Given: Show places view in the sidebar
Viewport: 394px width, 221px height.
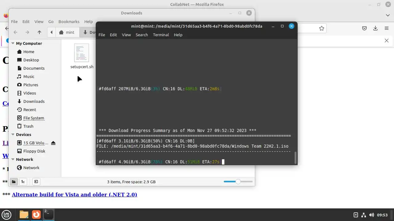Looking at the screenshot, I should tap(14, 182).
